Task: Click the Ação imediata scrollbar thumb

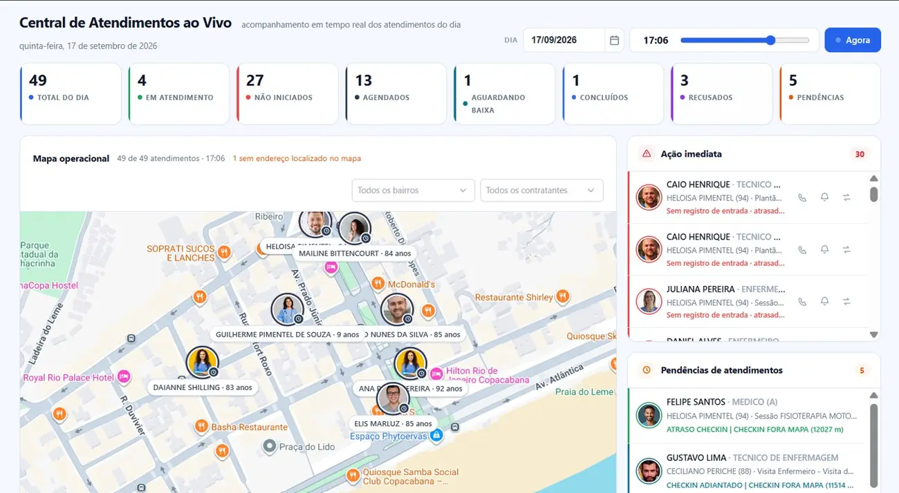Action: (x=874, y=194)
